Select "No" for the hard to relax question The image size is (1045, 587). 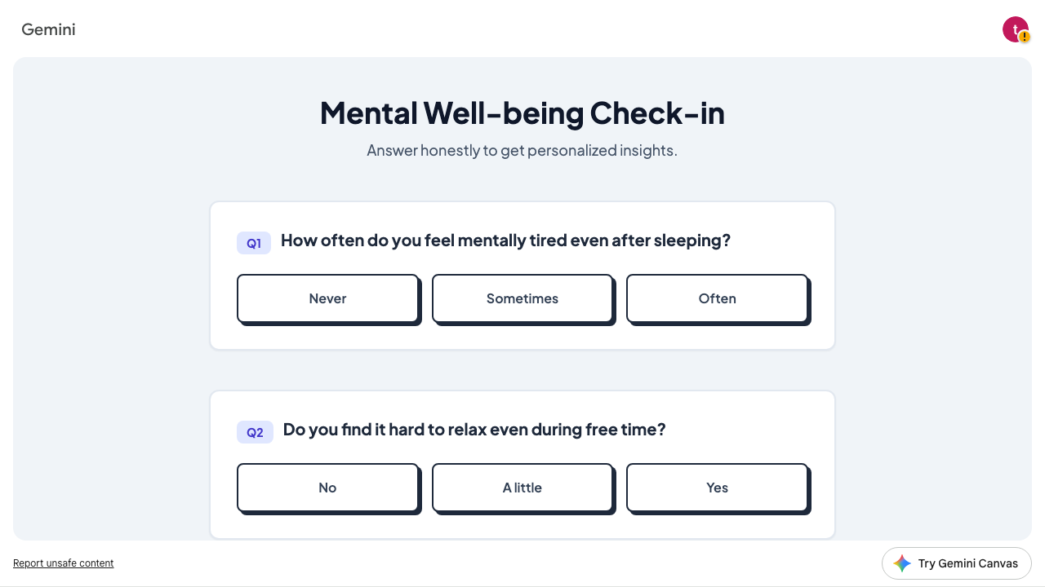[x=327, y=488]
